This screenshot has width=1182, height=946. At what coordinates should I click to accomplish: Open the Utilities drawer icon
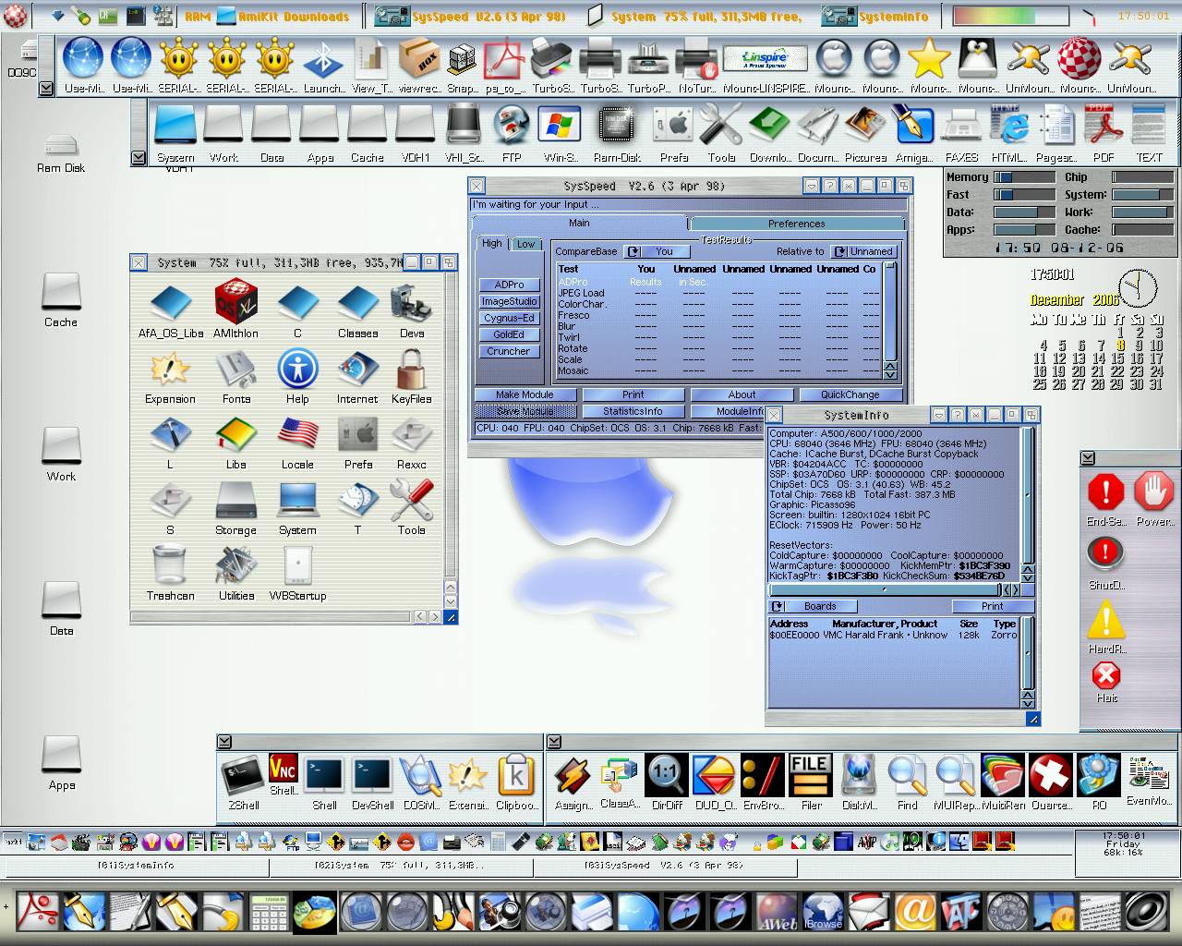(x=235, y=565)
